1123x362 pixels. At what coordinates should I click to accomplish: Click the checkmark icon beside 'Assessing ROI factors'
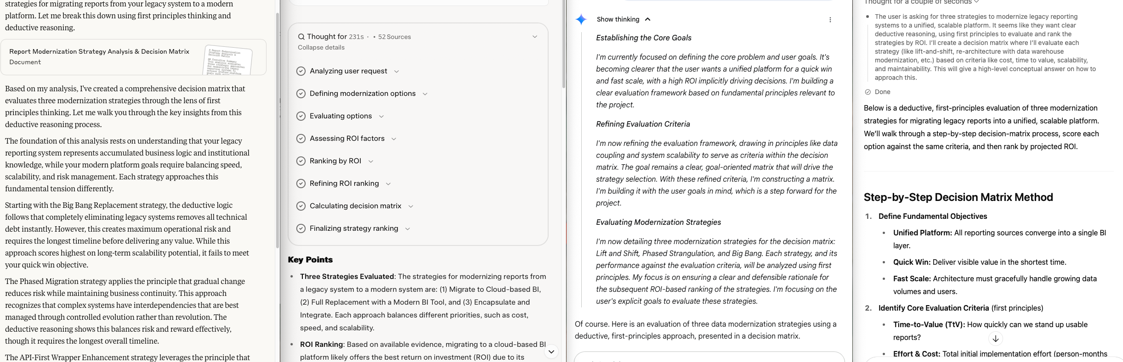pos(301,139)
